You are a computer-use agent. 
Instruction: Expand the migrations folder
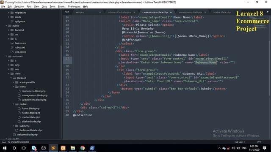click(x=8, y=13)
